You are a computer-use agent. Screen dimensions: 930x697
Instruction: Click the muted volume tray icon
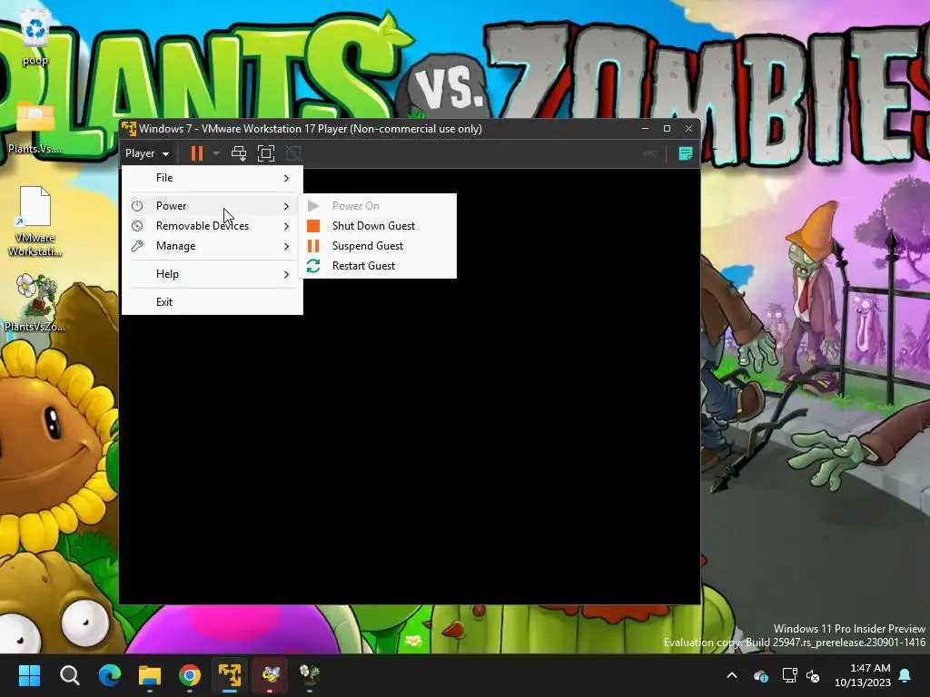(x=813, y=675)
